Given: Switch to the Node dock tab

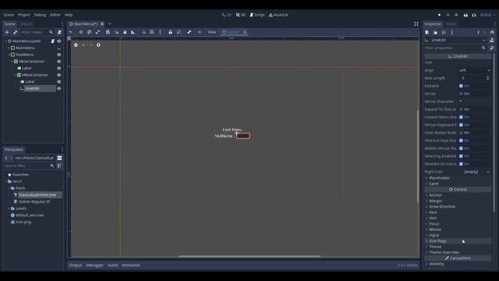Looking at the screenshot, I should (x=451, y=24).
